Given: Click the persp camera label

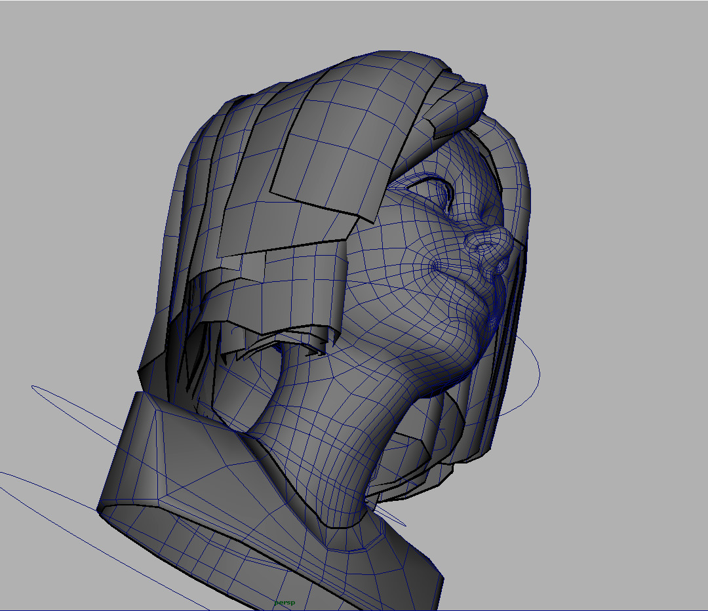Looking at the screenshot, I should point(285,602).
